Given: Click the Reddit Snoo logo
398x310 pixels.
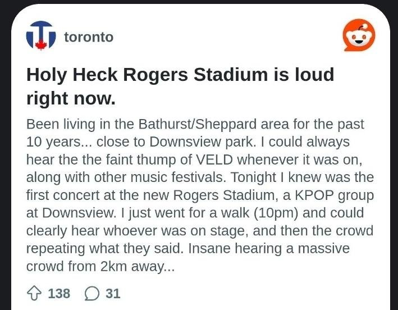Looking at the screenshot, I should coord(359,35).
